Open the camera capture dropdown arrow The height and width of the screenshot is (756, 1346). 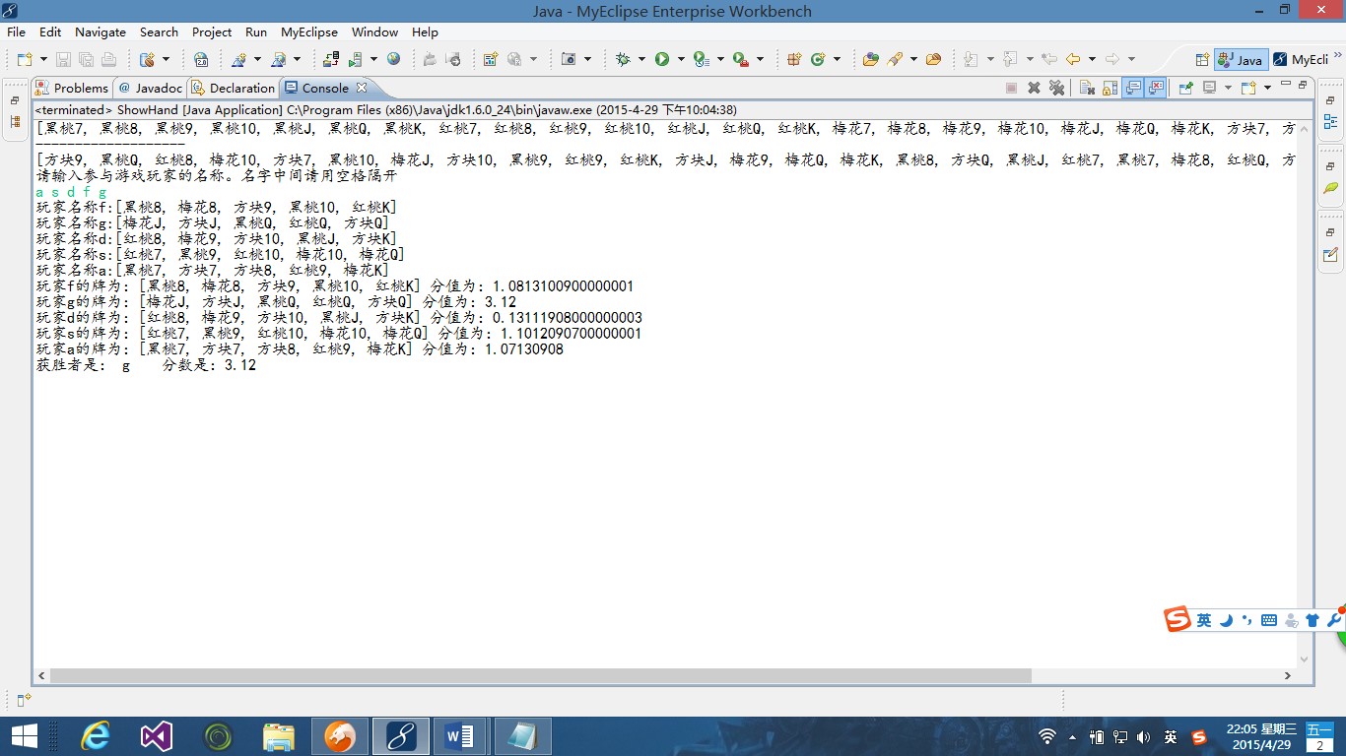pos(587,59)
